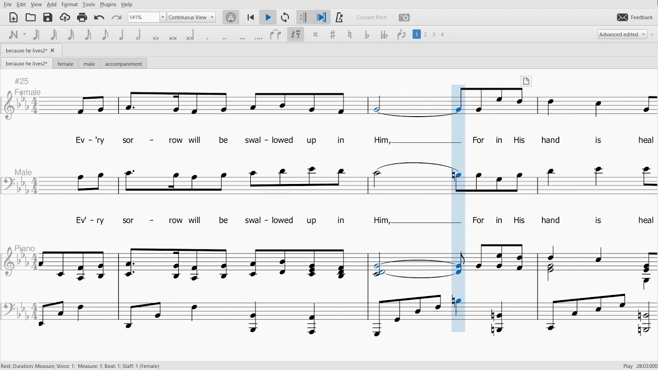Open a score file via the folder icon
This screenshot has width=658, height=370.
pos(31,17)
